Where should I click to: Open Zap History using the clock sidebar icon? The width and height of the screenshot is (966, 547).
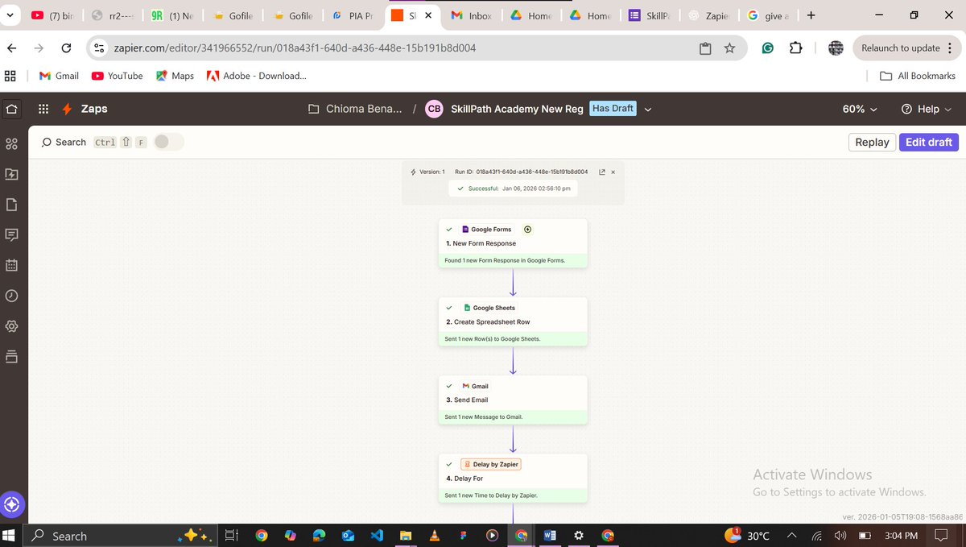(11, 296)
